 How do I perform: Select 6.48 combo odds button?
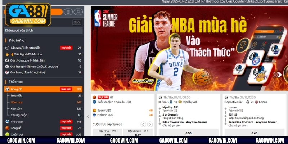[x=255, y=132]
